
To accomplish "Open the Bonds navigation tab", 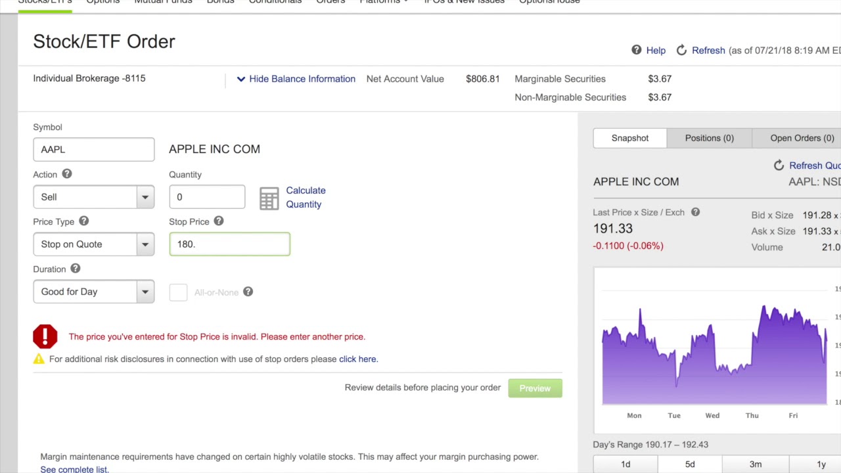I will tap(220, 1).
